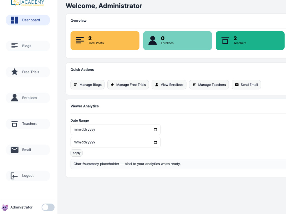Click the Chart/summary placeholder text

point(127,164)
